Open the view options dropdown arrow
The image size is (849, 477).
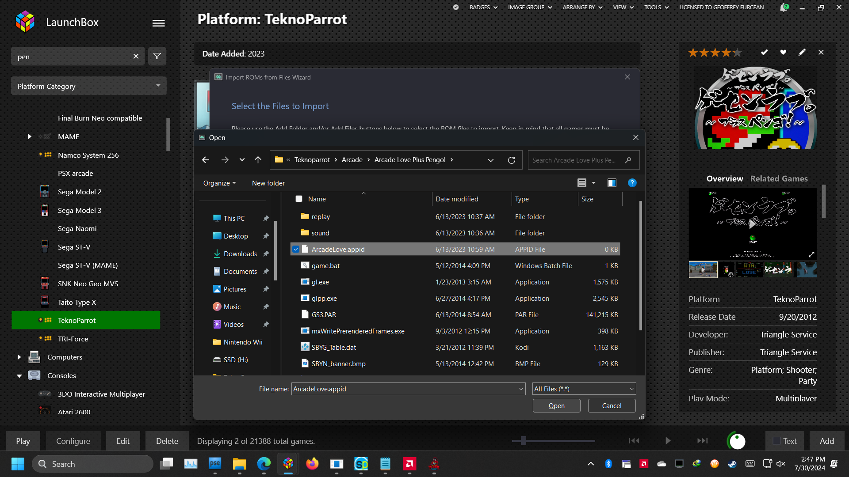594,183
